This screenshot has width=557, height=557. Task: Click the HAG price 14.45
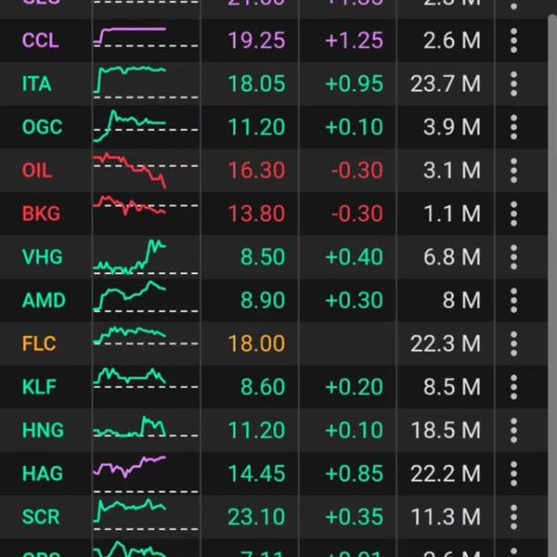[x=256, y=473]
